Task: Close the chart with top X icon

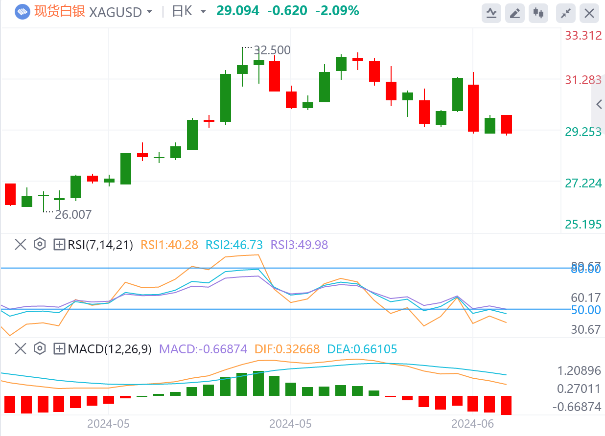Action: click(590, 13)
